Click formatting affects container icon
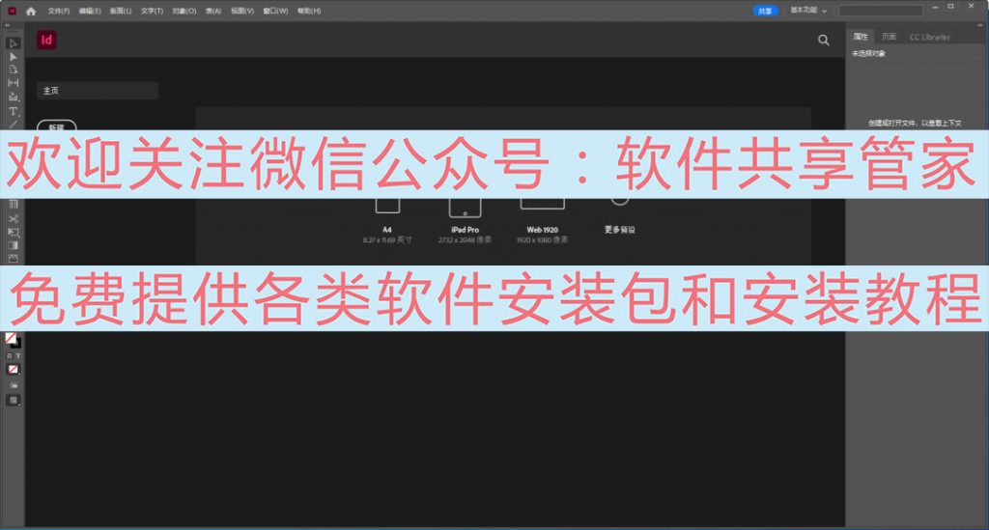Screen dimensions: 989x530 click(9, 356)
